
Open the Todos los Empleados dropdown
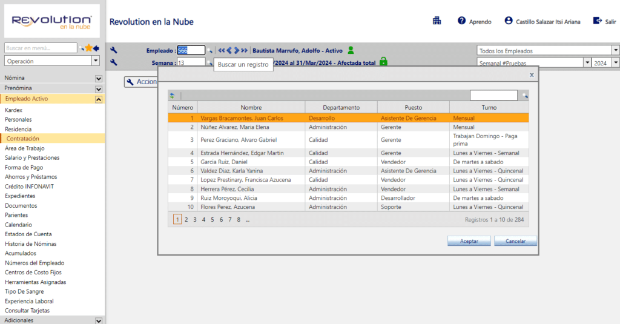coord(615,51)
